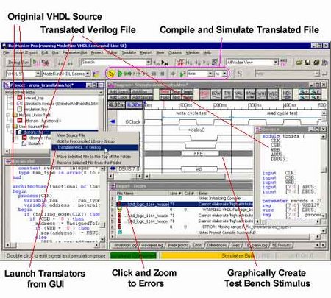Viewport: 331px width, 298px height.
Task: Open the VHDL 93 language dropdown
Action: point(38,74)
